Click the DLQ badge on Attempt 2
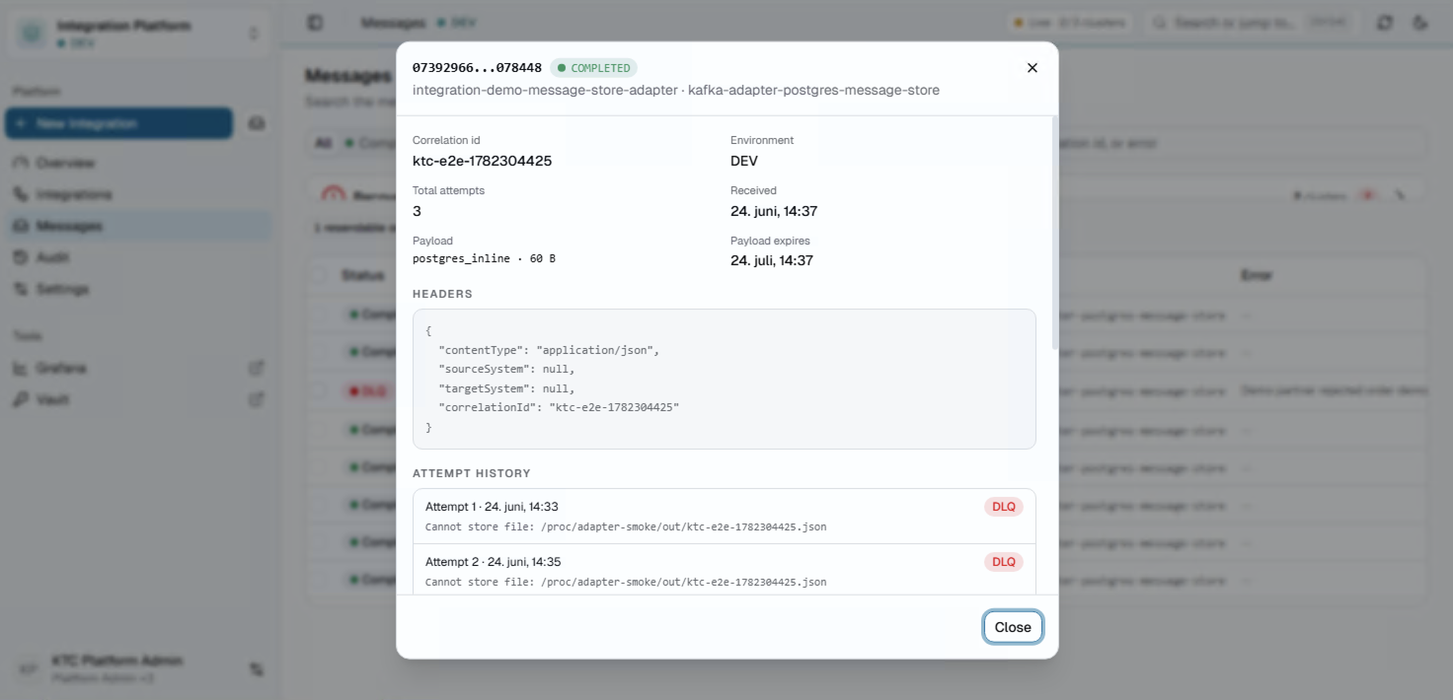This screenshot has height=700, width=1453. (x=1003, y=561)
